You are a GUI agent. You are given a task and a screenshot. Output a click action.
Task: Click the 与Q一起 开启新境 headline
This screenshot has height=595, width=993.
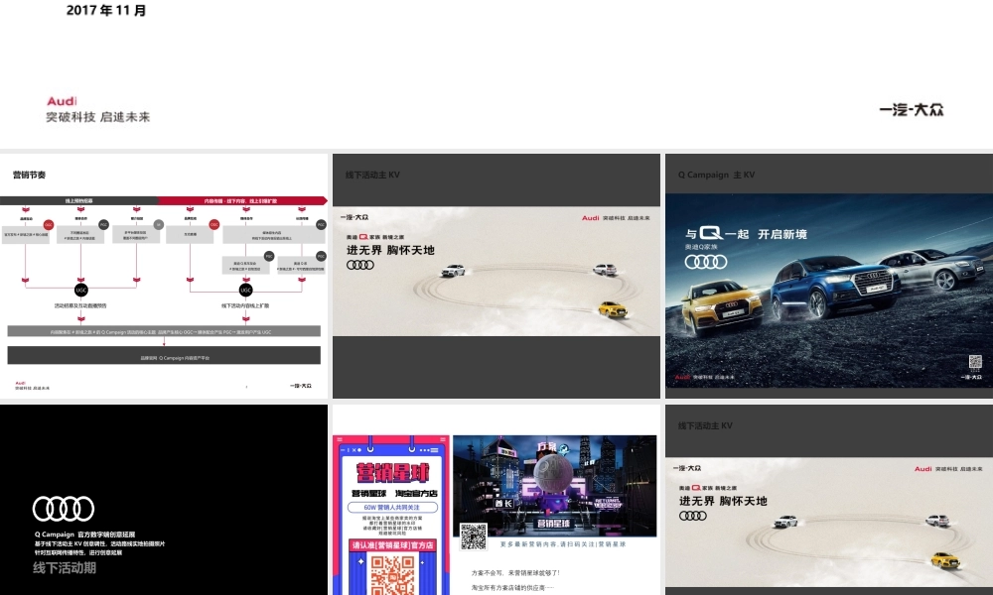pyautogui.click(x=746, y=234)
